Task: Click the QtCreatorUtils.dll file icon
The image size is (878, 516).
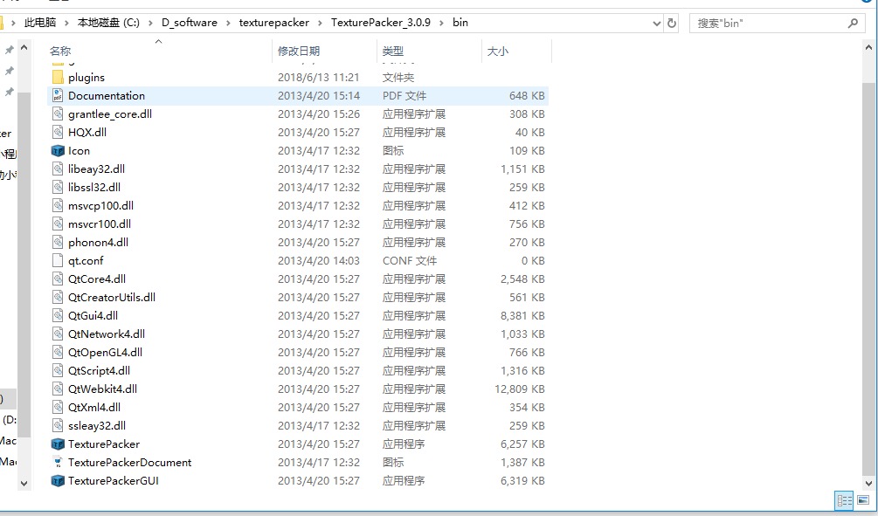Action: (58, 297)
